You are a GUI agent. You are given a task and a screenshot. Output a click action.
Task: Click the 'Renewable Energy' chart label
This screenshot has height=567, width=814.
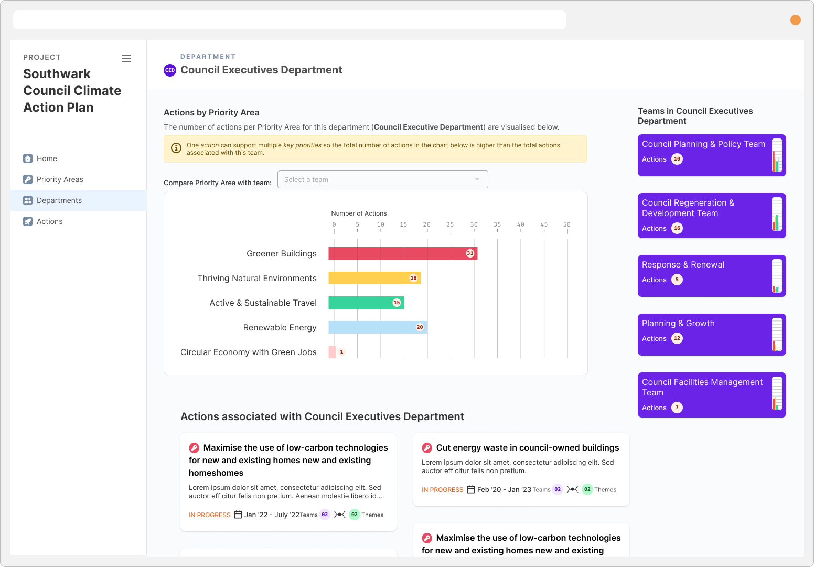pyautogui.click(x=280, y=328)
